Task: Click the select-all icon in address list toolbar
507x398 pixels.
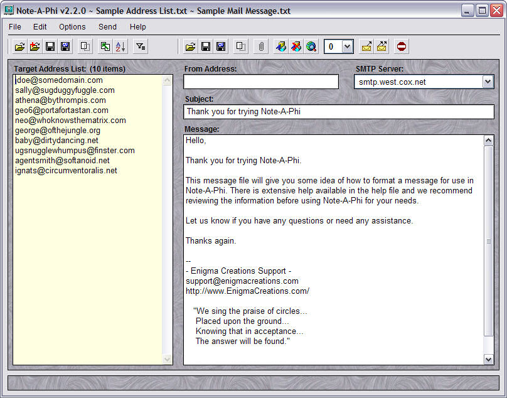Action: coord(85,46)
